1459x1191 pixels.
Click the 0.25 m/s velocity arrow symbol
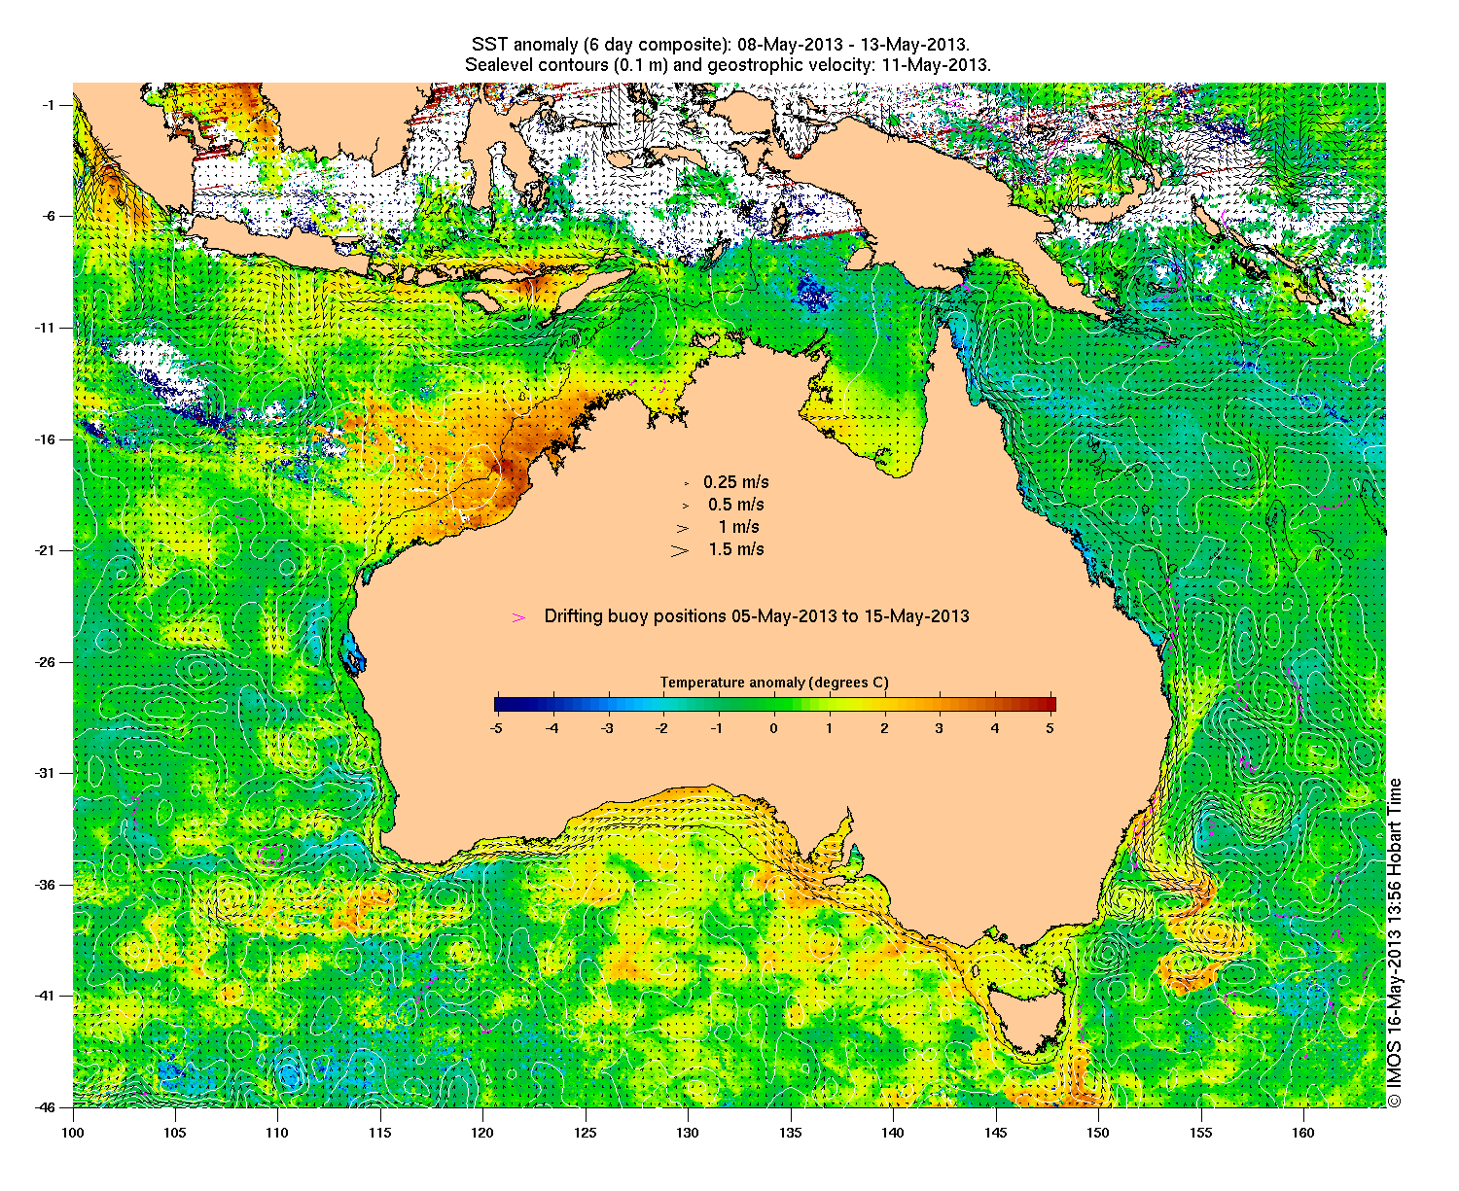click(687, 483)
